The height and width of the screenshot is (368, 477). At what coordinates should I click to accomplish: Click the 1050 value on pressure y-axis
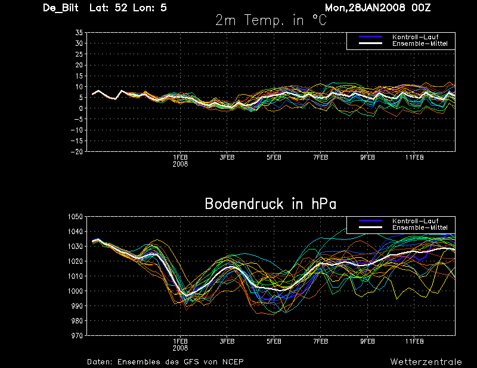pos(75,217)
